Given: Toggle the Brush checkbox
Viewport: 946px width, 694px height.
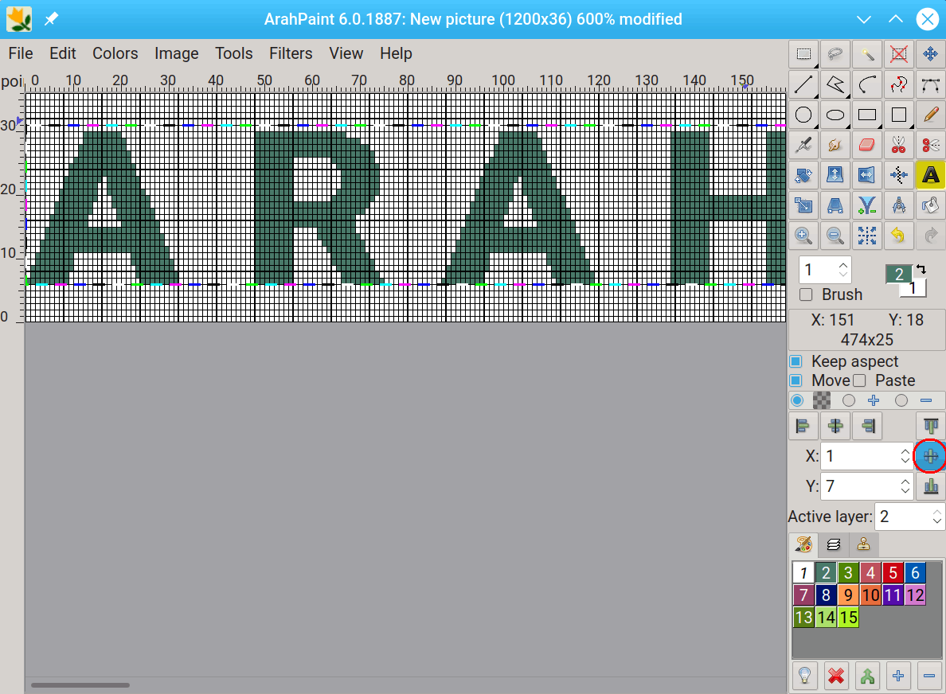Looking at the screenshot, I should 806,294.
